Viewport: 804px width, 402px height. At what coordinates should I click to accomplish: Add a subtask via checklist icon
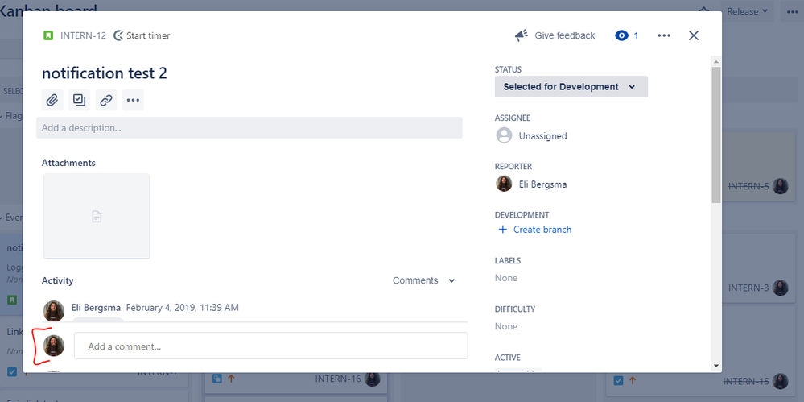79,100
